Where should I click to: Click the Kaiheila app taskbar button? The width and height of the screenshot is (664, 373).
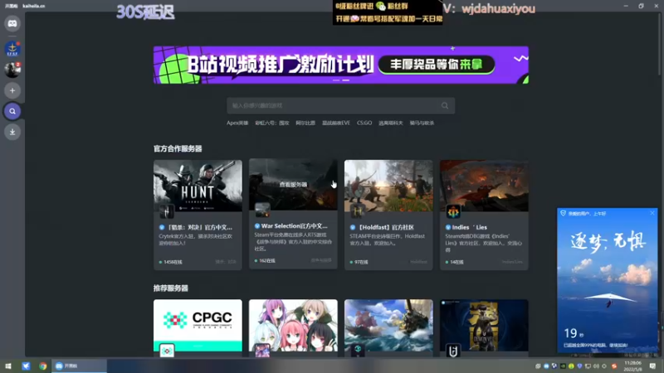point(79,366)
